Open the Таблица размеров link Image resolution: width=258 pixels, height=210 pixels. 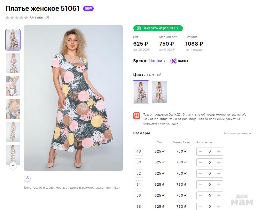click(x=237, y=133)
